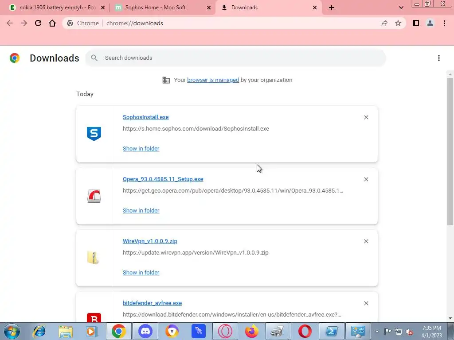Open SophosInstall.exe file link
This screenshot has width=454, height=340.
pyautogui.click(x=145, y=117)
